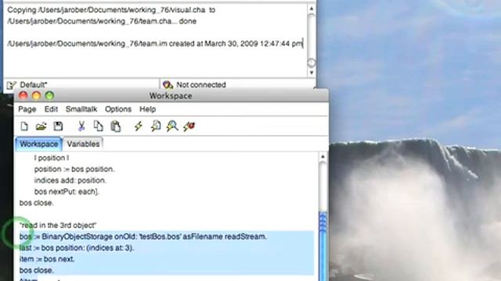Viewport: 501px width, 281px height.
Task: Open the Options menu
Action: (118, 109)
